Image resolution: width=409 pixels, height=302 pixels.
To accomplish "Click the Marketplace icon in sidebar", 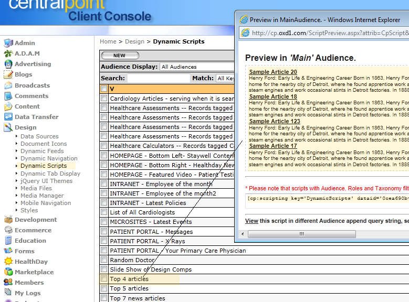I will click(8, 272).
